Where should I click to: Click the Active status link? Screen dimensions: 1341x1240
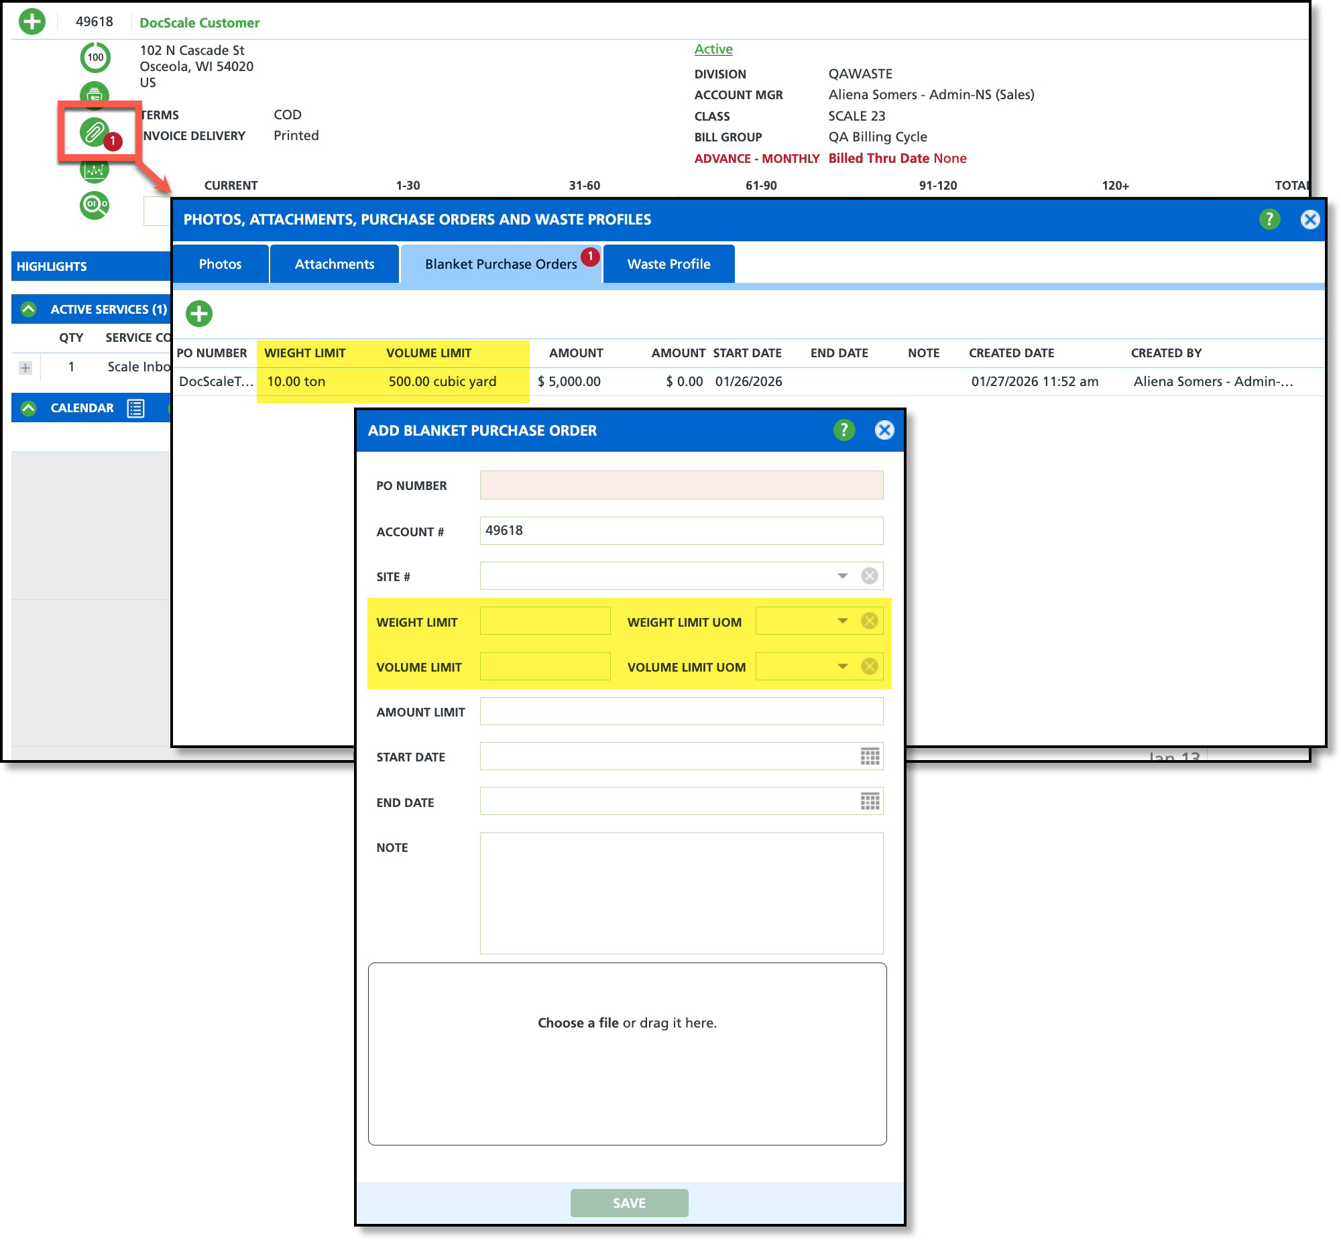coord(713,49)
